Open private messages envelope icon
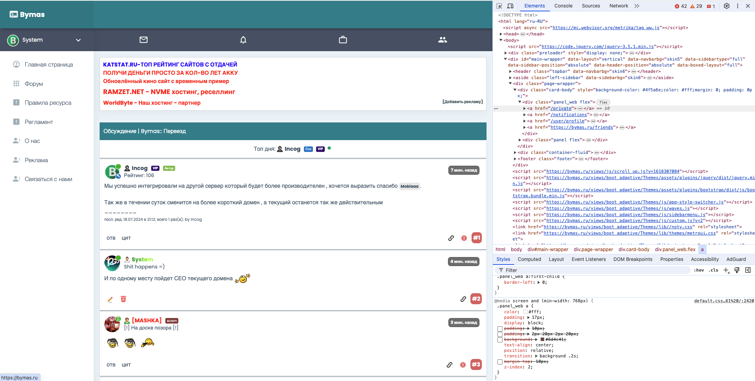This screenshot has height=381, width=755. [144, 40]
